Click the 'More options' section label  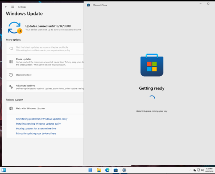[x=13, y=40]
